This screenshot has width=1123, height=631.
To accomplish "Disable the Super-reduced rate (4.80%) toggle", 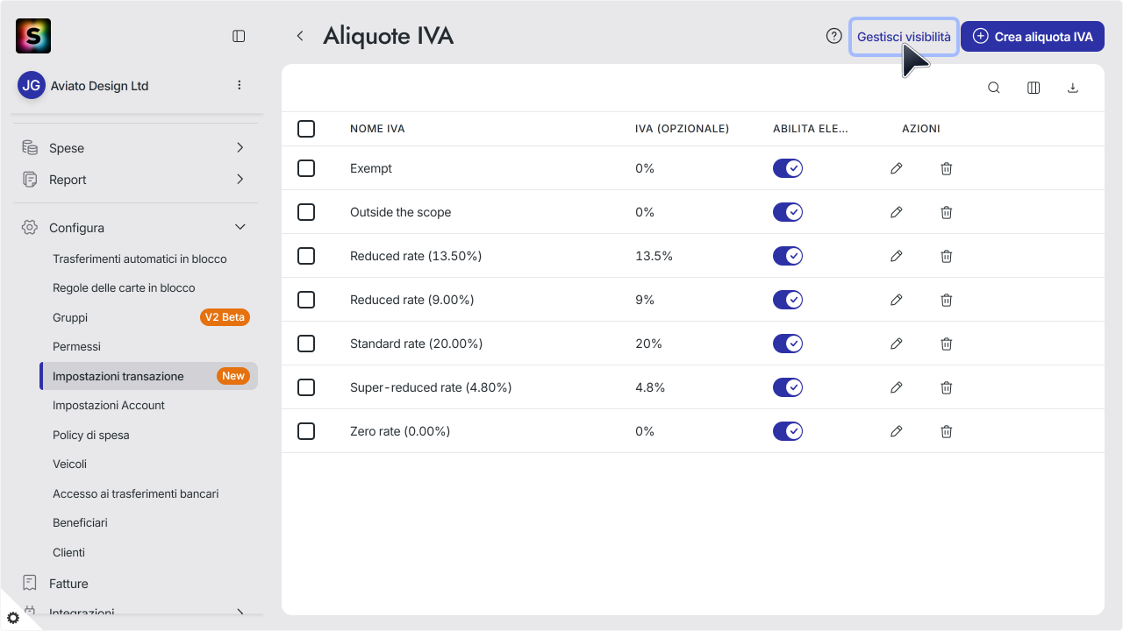I will click(788, 387).
